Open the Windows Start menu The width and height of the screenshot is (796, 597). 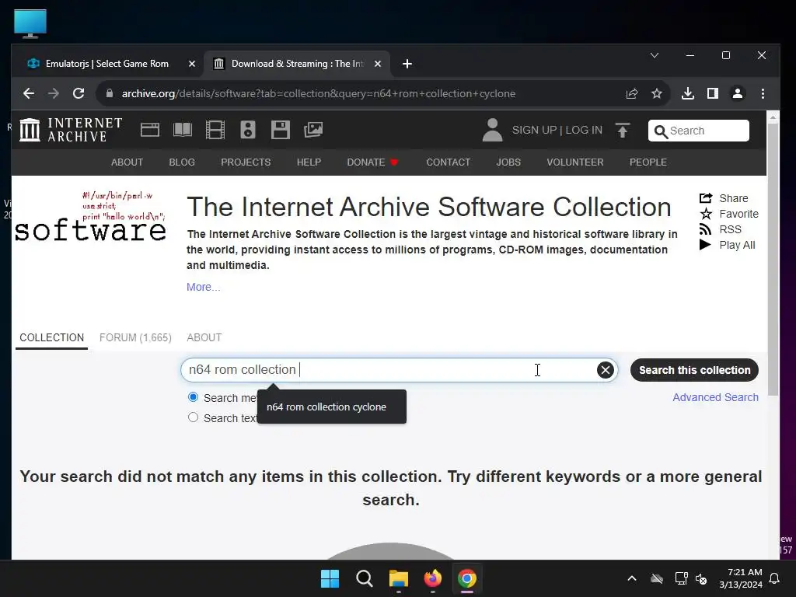330,578
